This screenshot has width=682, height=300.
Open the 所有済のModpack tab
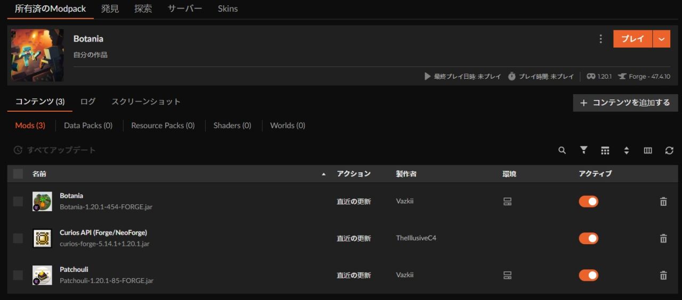click(52, 9)
